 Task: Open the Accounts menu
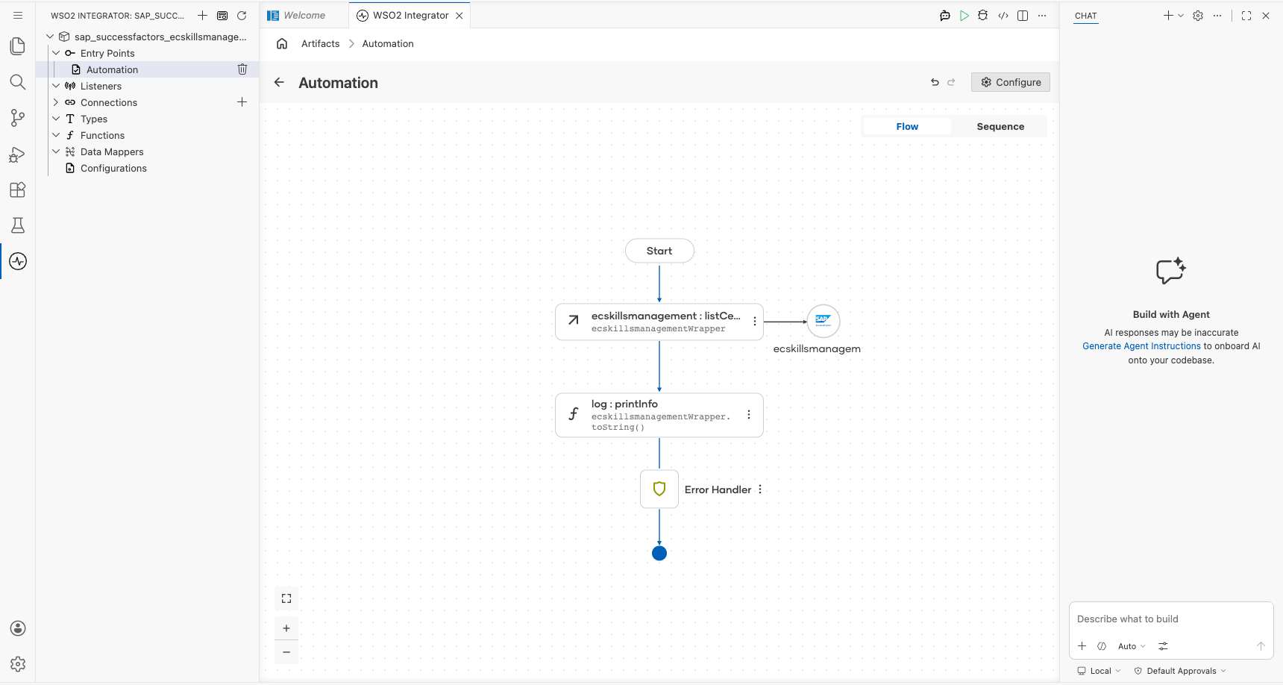[18, 628]
